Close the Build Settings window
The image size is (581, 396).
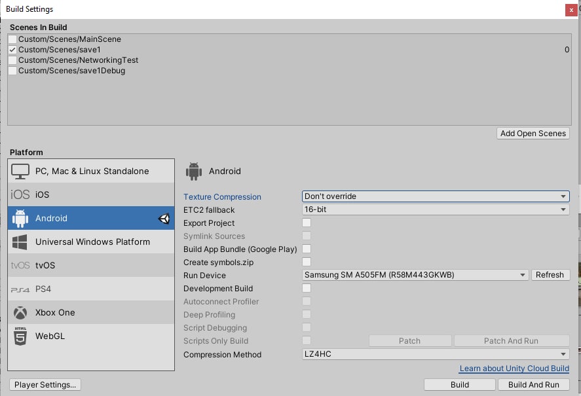click(x=571, y=10)
